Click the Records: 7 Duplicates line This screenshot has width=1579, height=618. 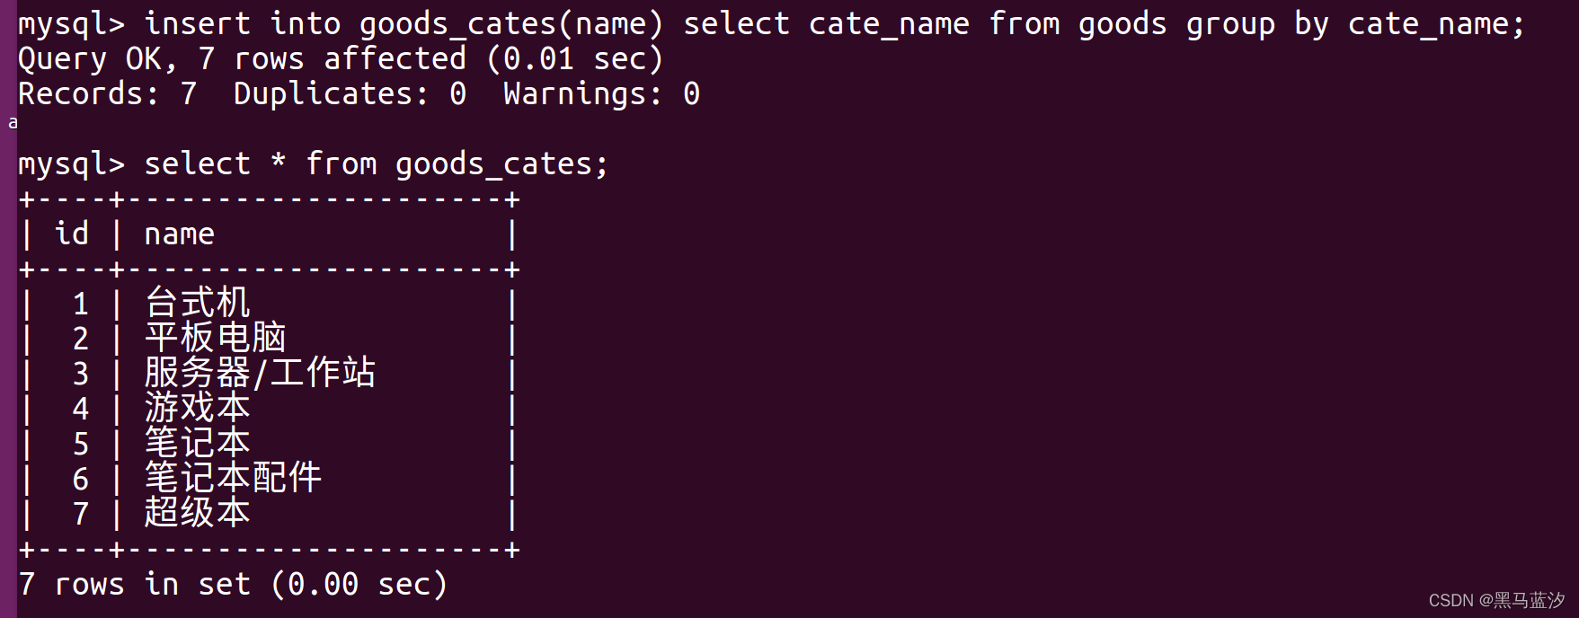359,94
